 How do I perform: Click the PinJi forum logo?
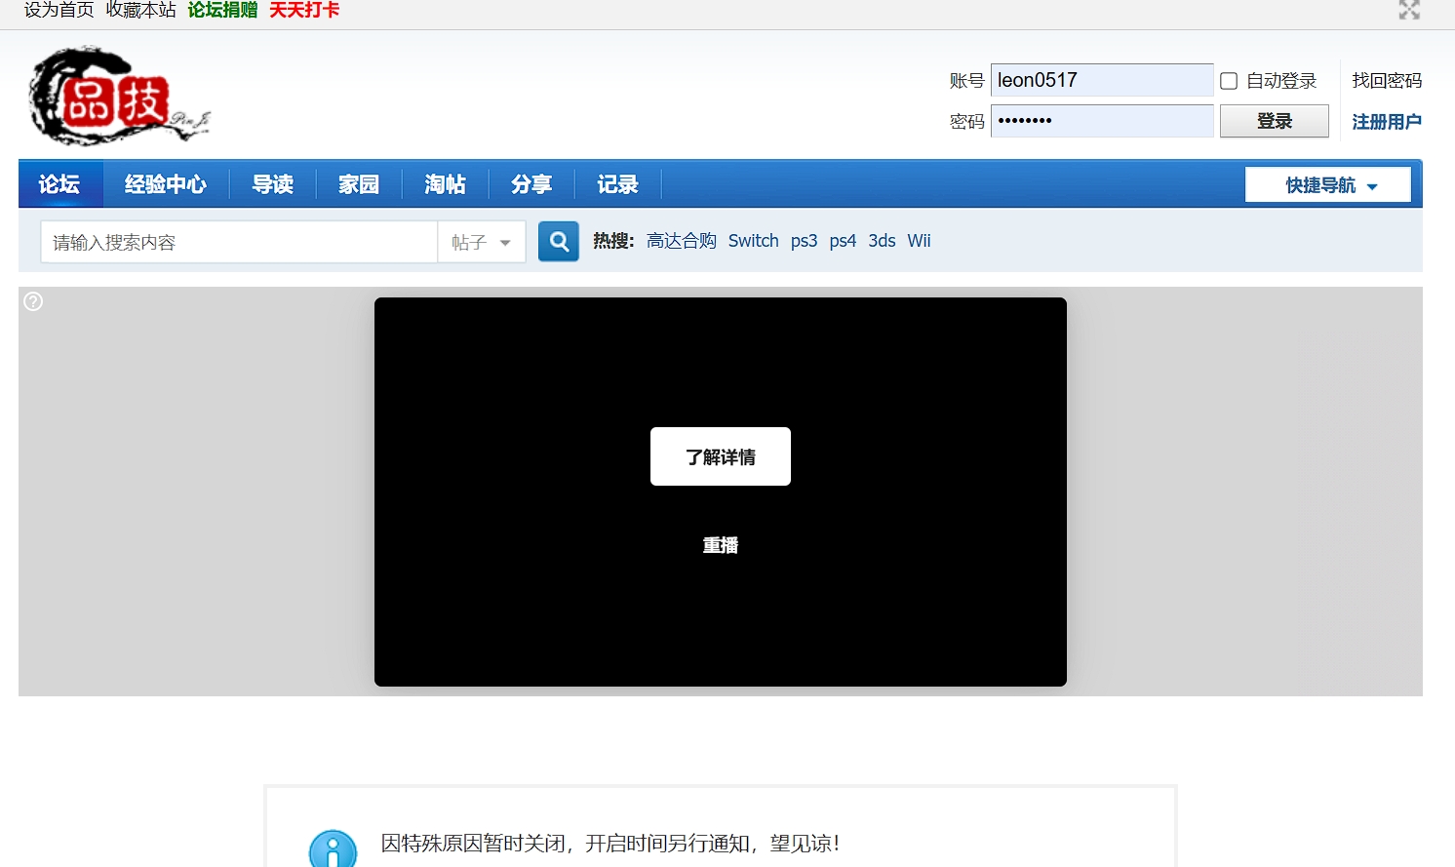pos(119,96)
